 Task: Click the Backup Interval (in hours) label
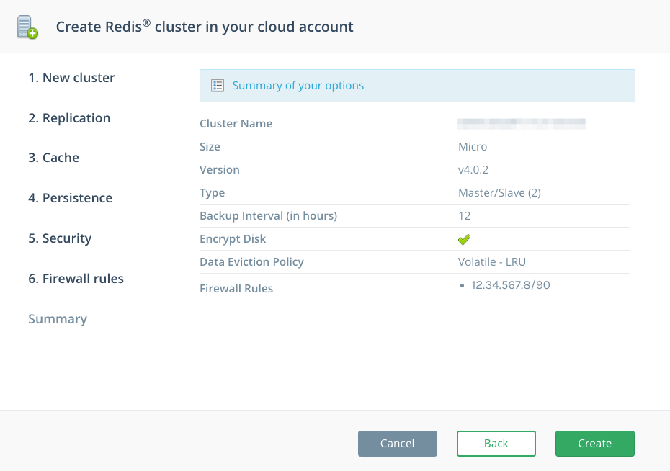[268, 215]
